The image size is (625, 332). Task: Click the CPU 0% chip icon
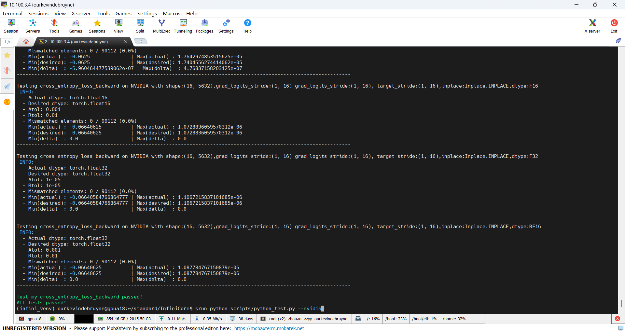pos(52,319)
